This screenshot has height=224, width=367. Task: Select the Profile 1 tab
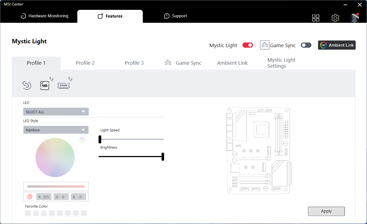[36, 63]
